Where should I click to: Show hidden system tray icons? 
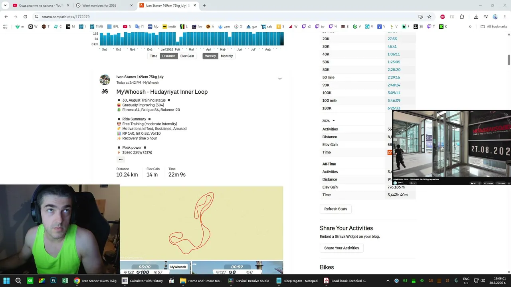point(388,281)
